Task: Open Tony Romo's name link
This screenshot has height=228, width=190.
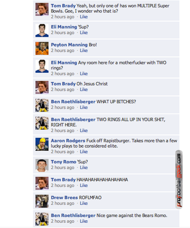Action: tap(64, 162)
